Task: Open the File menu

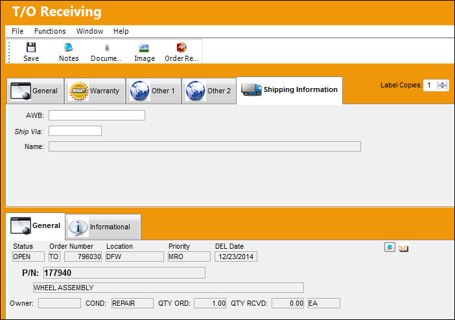Action: coord(17,31)
